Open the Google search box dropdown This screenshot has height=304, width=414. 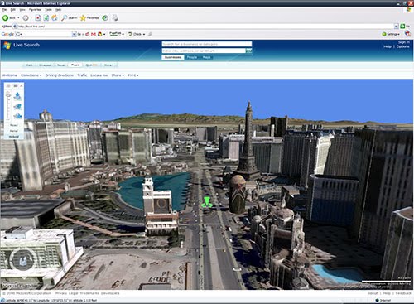(74, 34)
